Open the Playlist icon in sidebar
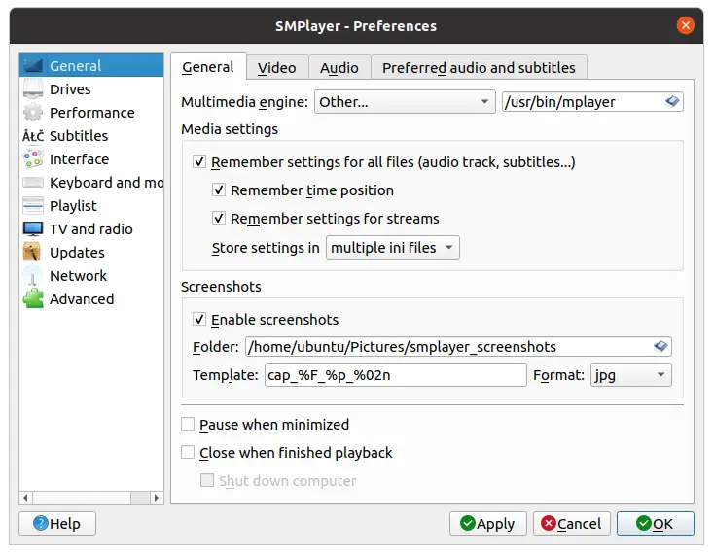The height and width of the screenshot is (554, 713). (x=33, y=205)
